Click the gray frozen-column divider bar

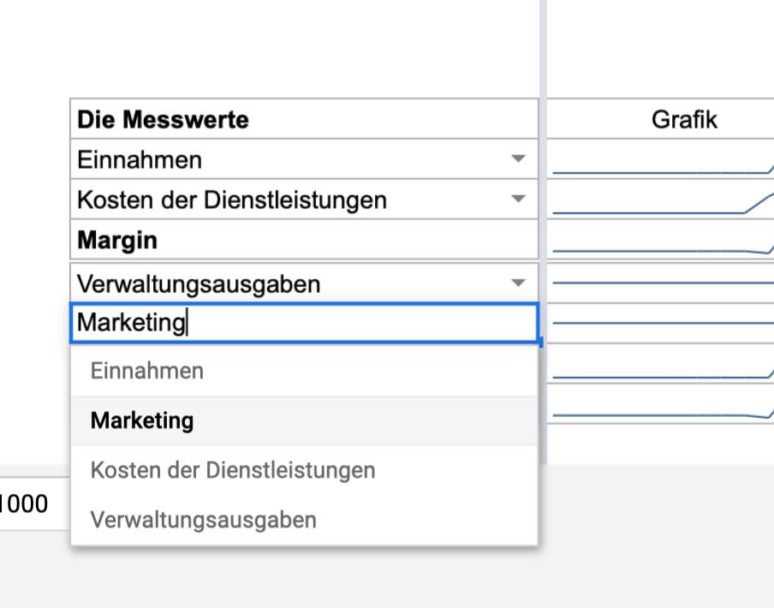point(543,51)
